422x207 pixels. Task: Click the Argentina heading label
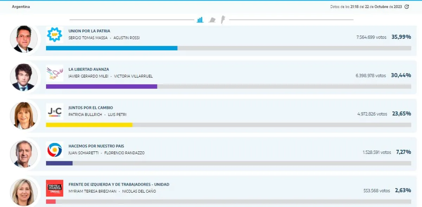point(21,7)
